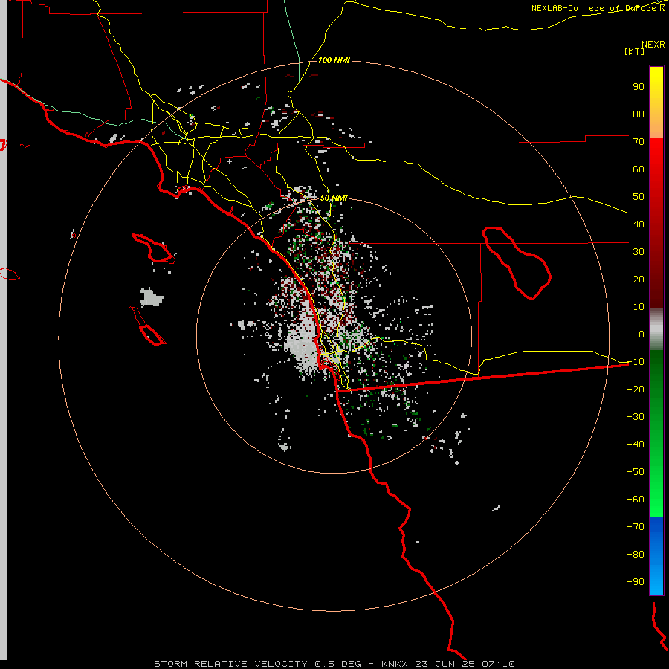
Task: Click the "-30" value on velocity scale
Action: tap(636, 417)
